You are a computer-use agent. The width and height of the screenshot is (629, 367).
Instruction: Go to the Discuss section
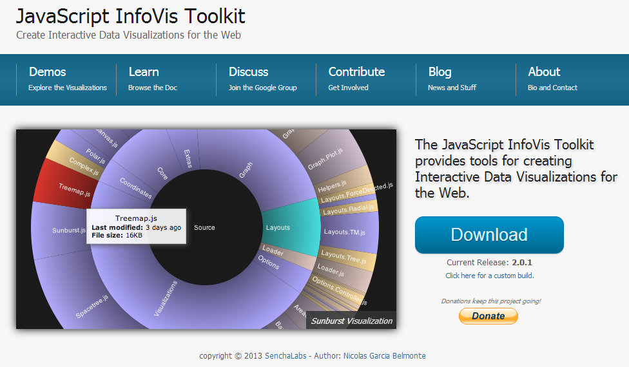[x=248, y=71]
